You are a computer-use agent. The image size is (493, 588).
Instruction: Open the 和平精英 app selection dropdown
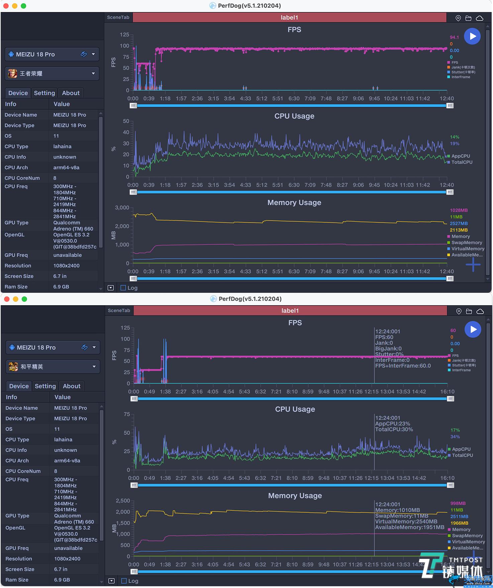click(x=53, y=366)
